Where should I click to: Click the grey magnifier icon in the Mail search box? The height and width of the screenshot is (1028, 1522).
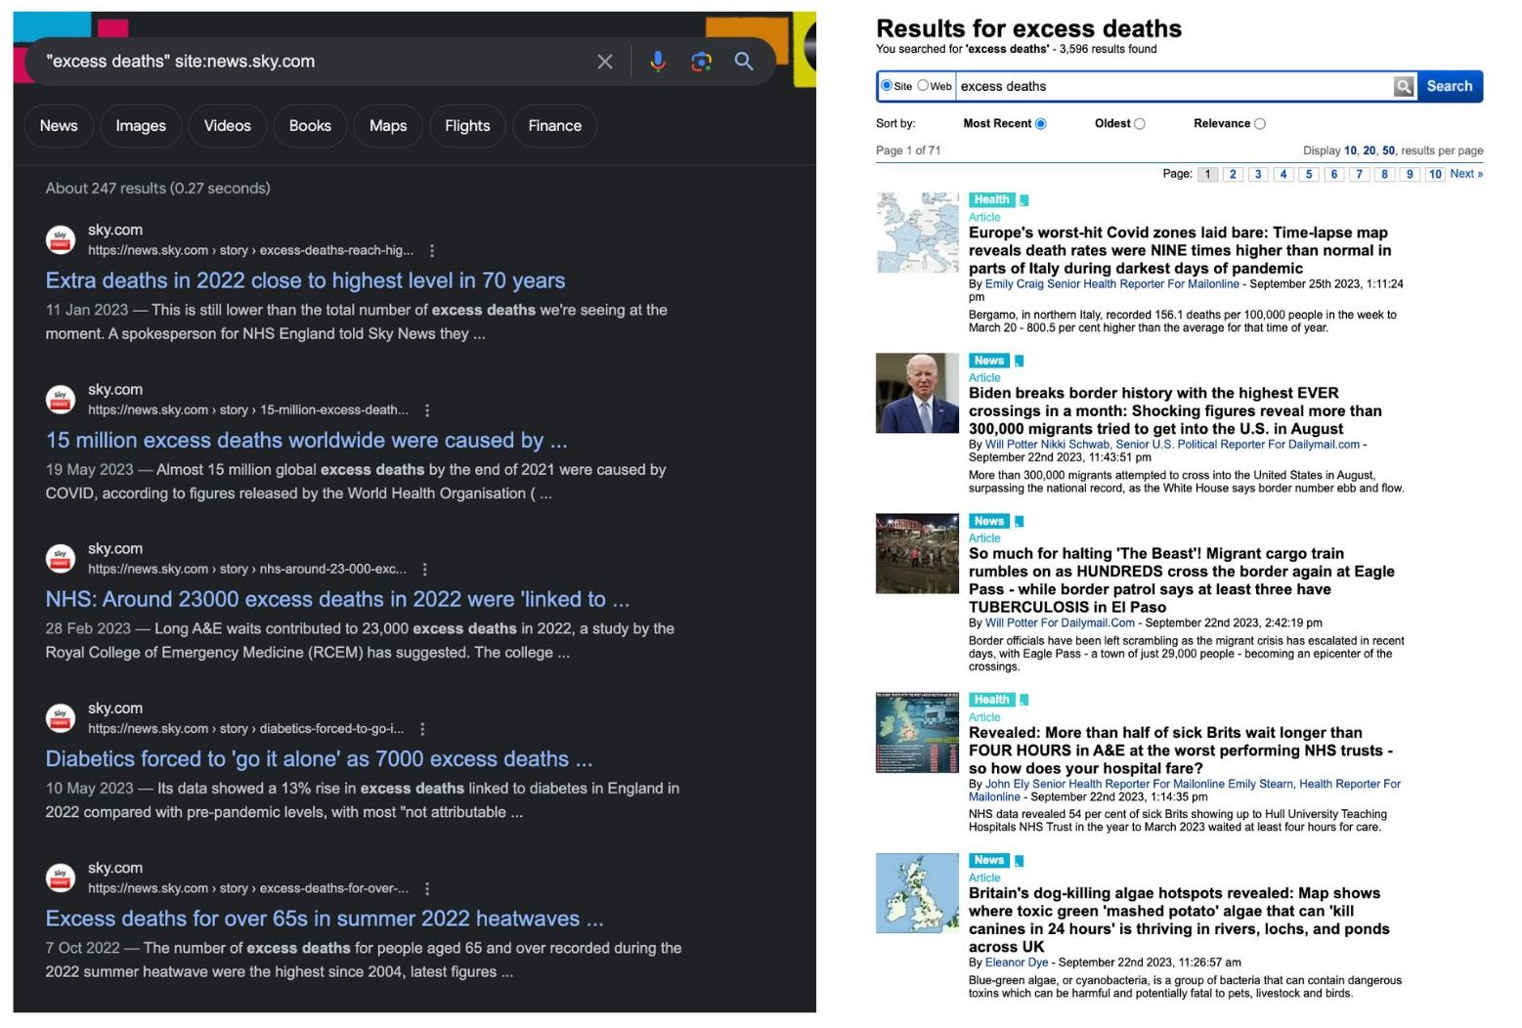(x=1404, y=86)
